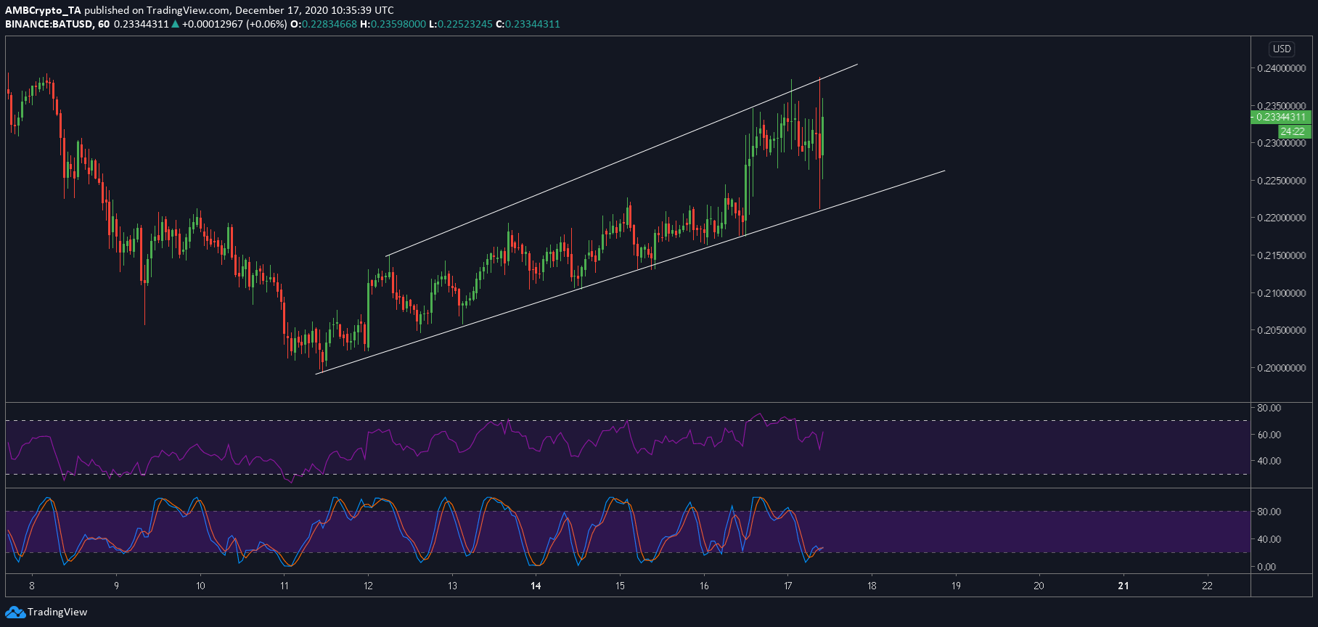The image size is (1318, 627).
Task: Click the 0.240000000 price axis label
Action: point(1282,68)
